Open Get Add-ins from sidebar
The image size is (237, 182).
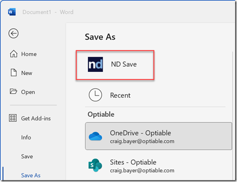click(x=36, y=119)
